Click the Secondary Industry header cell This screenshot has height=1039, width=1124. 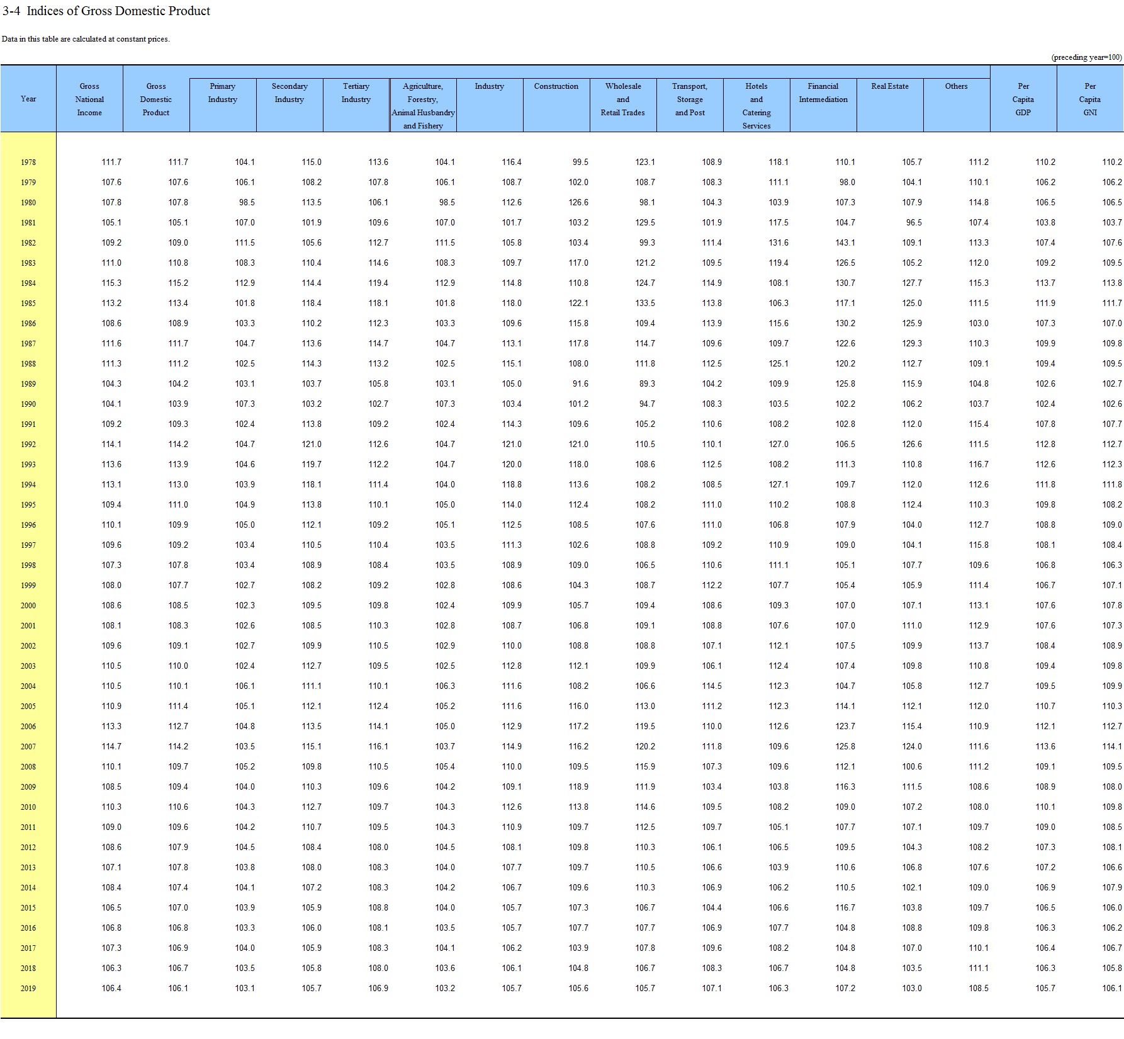(289, 93)
